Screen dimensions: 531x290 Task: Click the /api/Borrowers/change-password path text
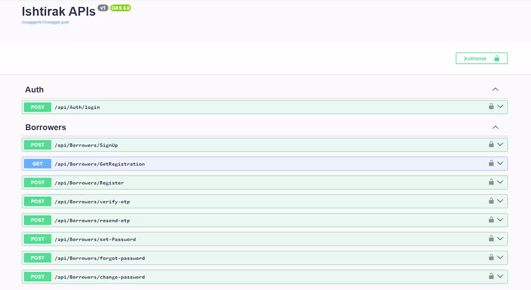click(x=99, y=277)
